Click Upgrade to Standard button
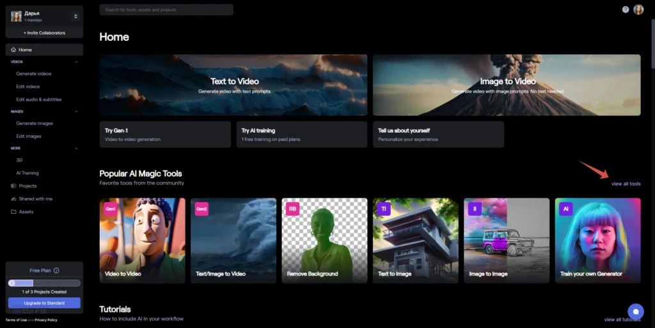This screenshot has width=655, height=328. [44, 303]
